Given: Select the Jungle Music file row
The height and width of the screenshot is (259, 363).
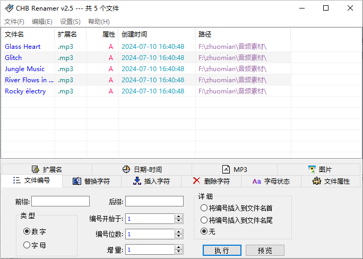Looking at the screenshot, I should point(25,69).
